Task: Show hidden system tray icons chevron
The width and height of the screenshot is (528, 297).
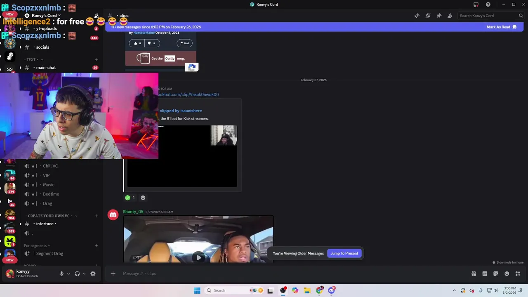Action: [x=454, y=290]
